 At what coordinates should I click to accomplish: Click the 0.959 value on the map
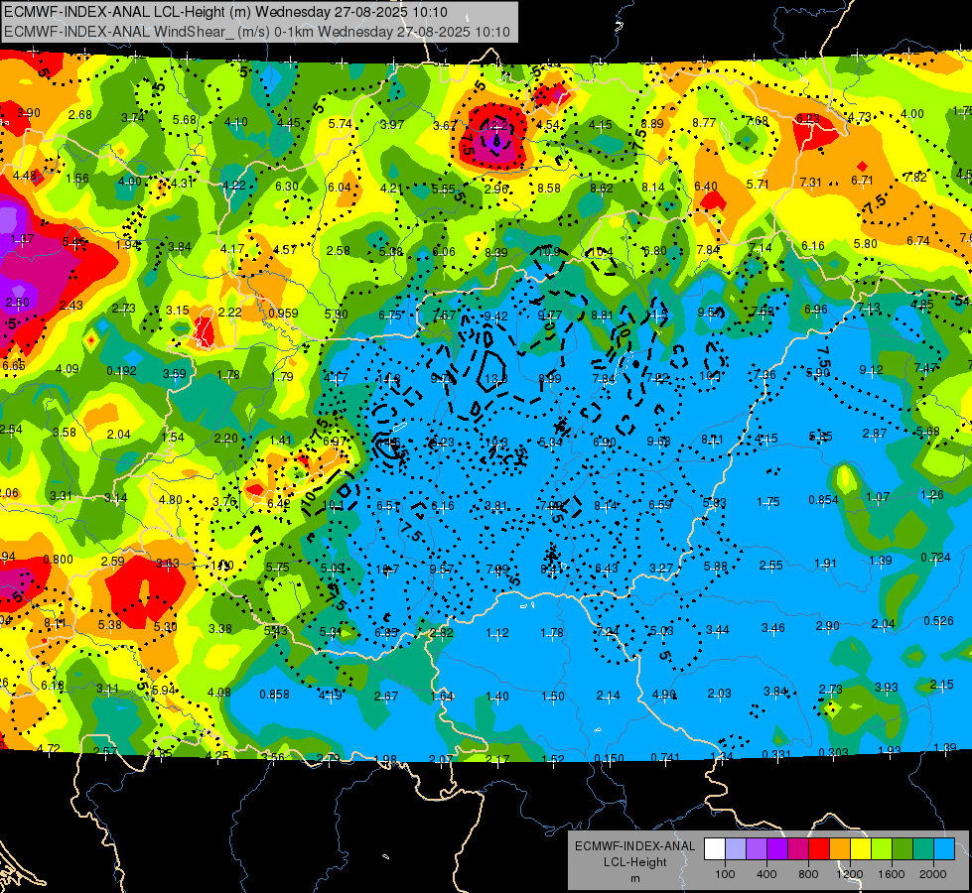click(x=283, y=313)
